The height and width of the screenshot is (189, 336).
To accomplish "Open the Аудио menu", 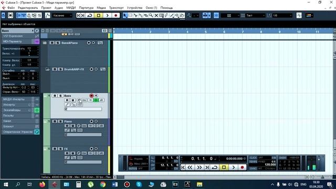I will (58, 8).
